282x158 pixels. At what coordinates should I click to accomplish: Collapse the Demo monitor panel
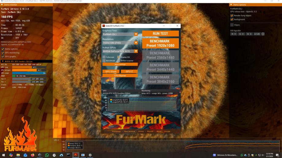(2, 5)
